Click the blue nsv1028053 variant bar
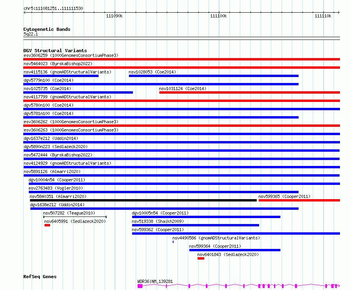This screenshot has height=290, width=351. 214,76
